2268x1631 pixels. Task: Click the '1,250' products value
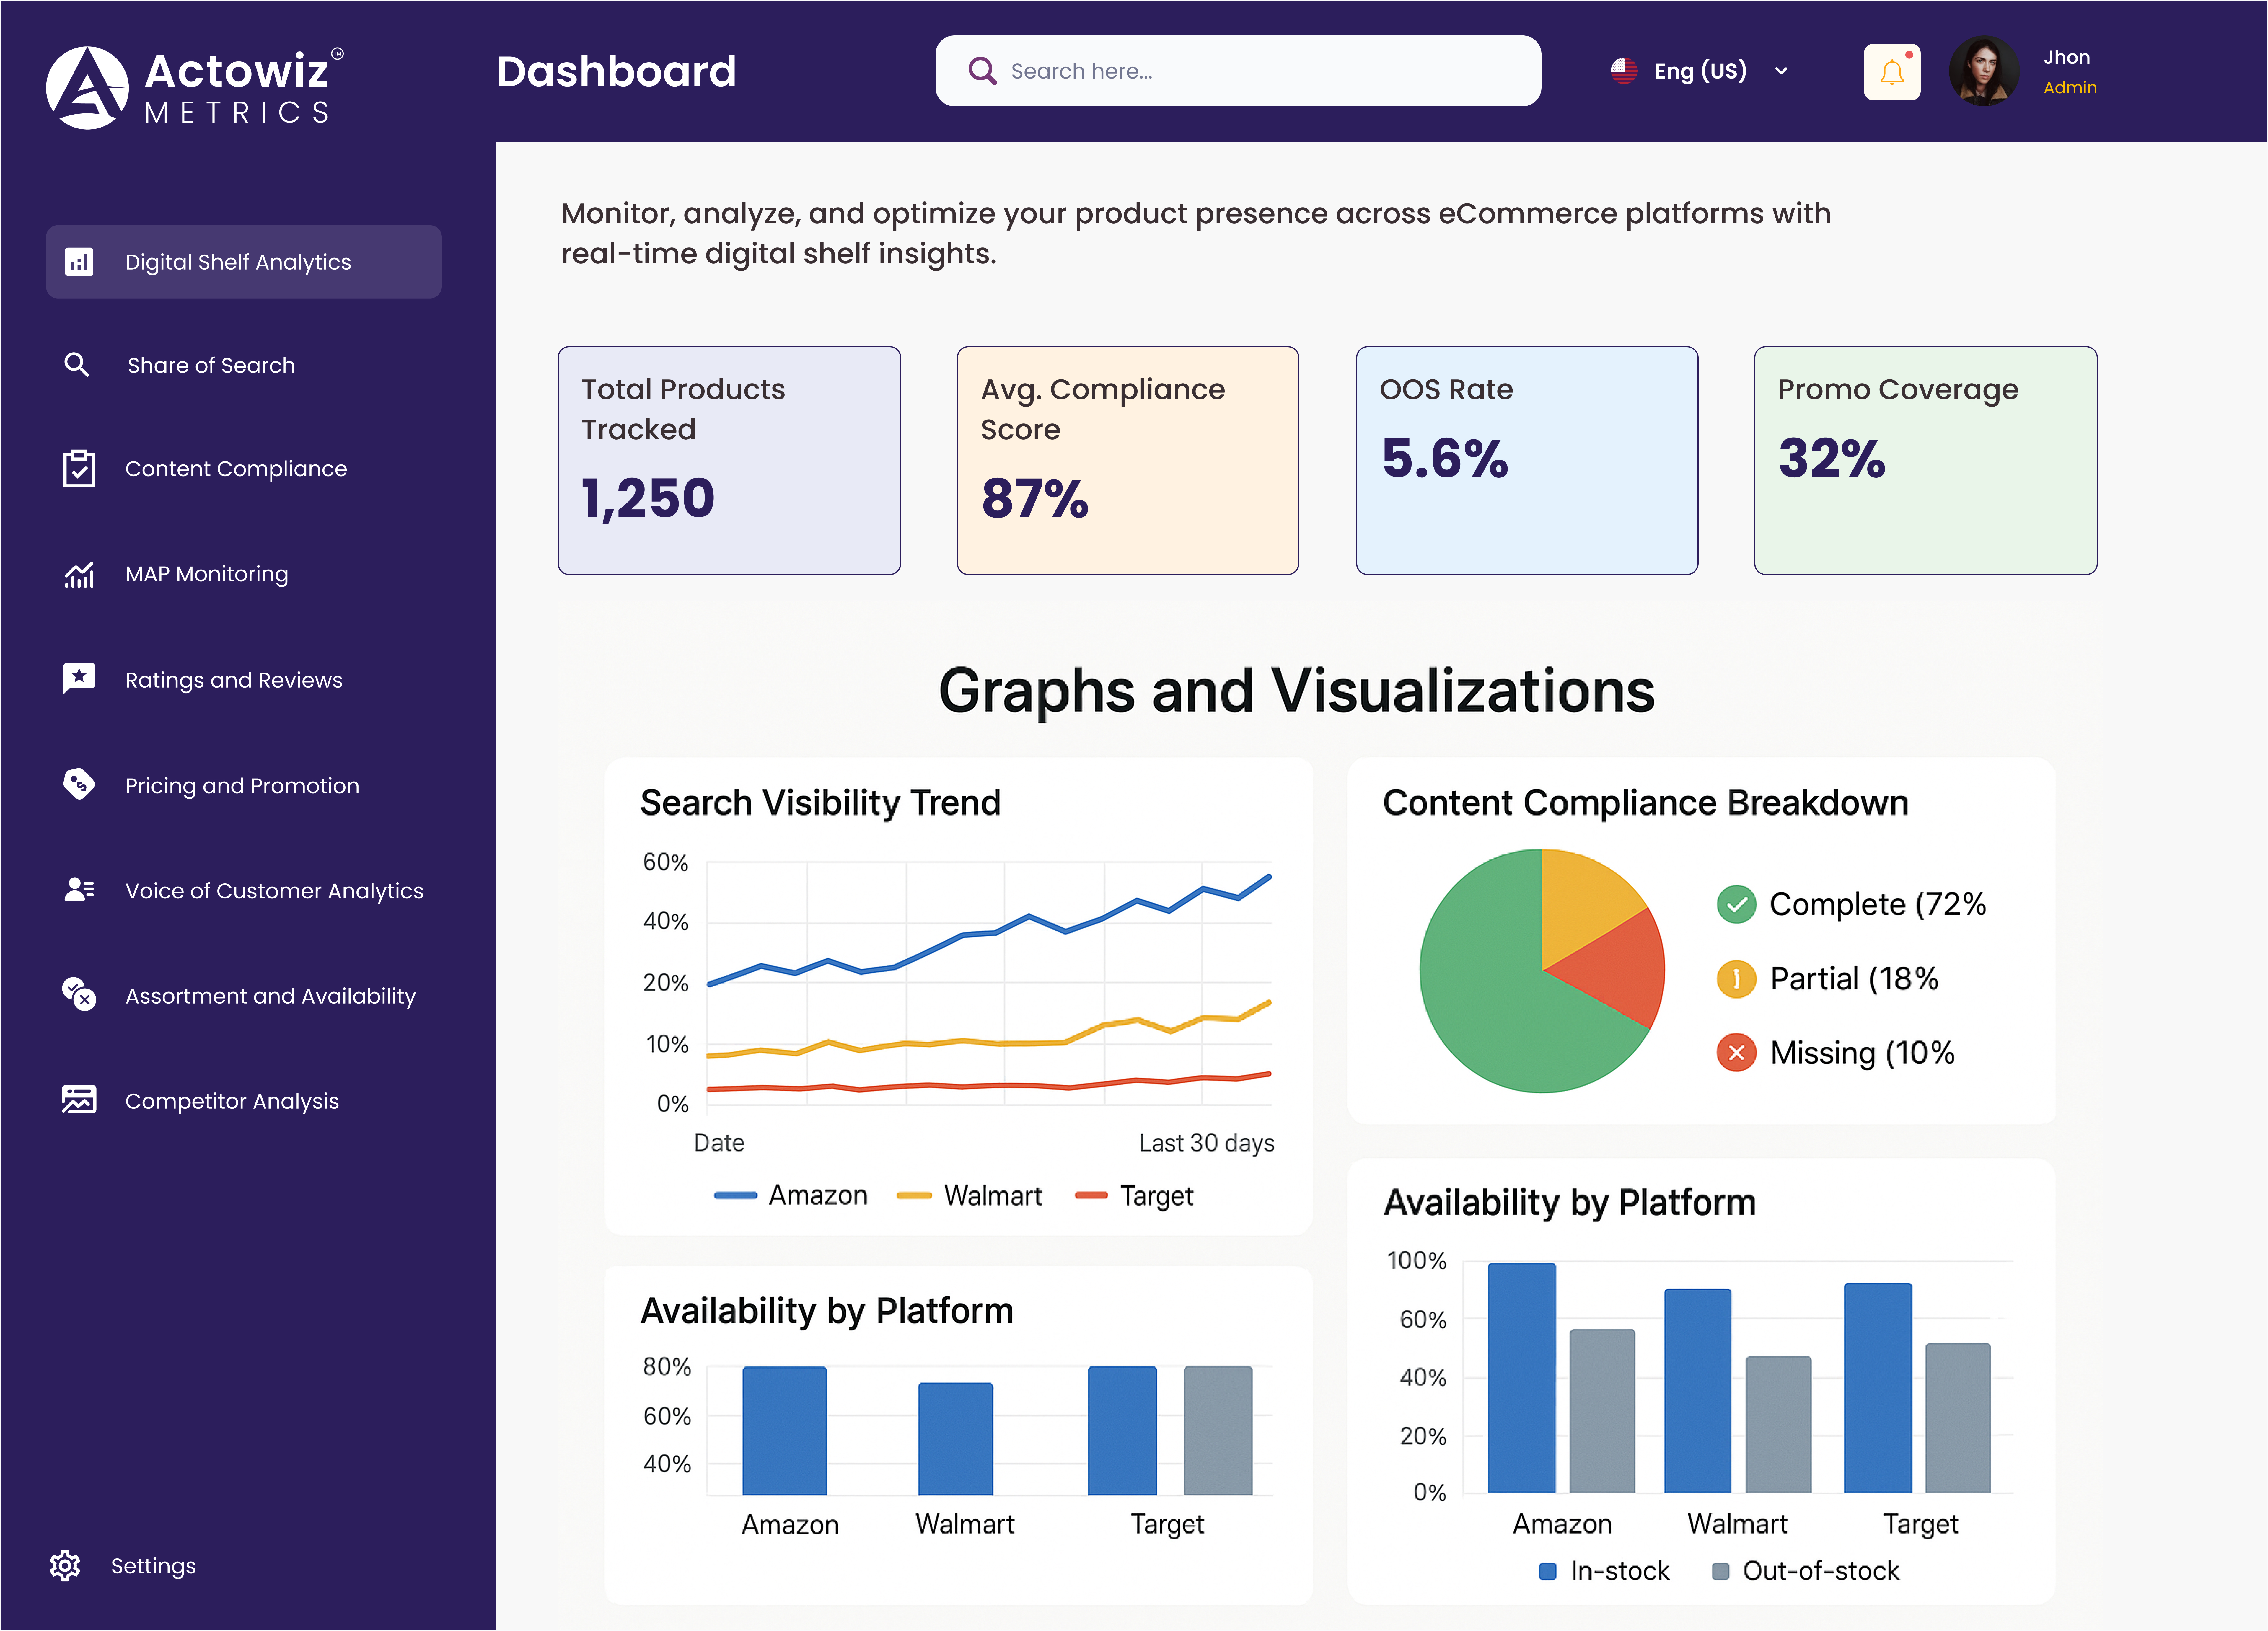point(648,498)
